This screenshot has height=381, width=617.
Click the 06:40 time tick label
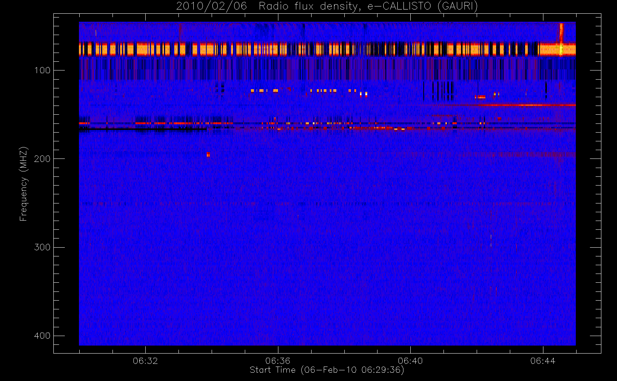click(410, 361)
